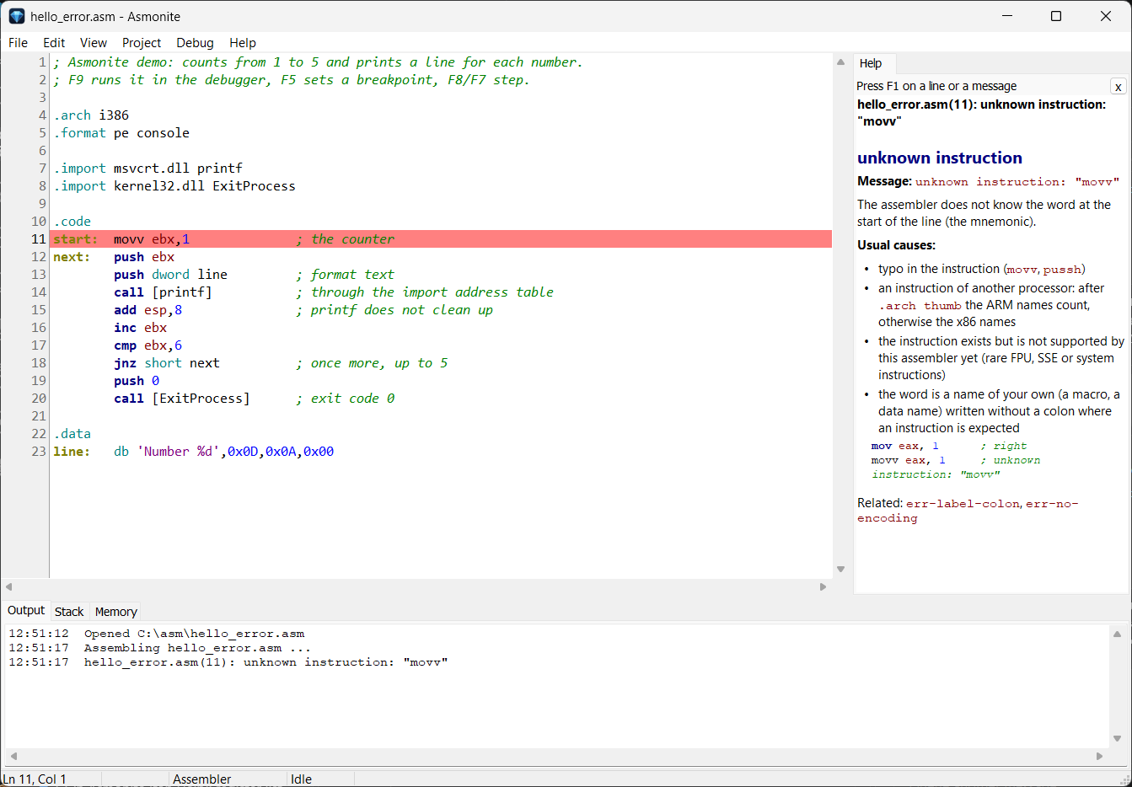Click the "call [ExitProcess]" instruction
This screenshot has height=787, width=1132.
(182, 399)
